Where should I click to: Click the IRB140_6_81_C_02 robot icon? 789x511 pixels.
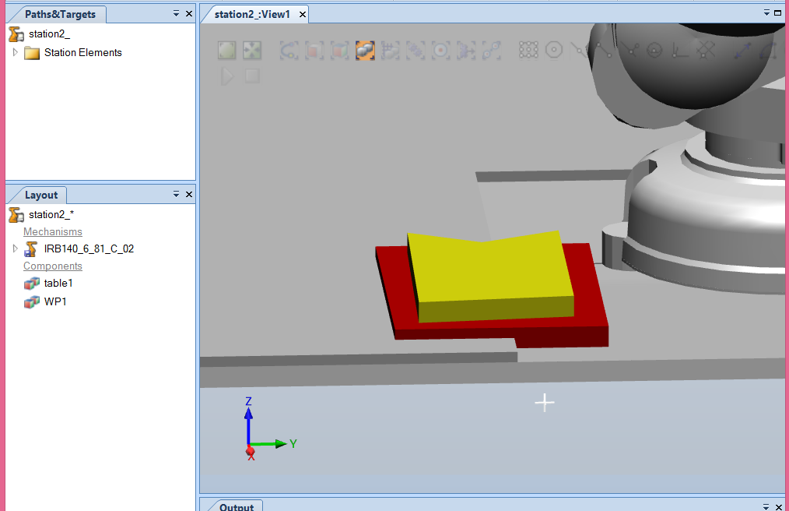[29, 248]
